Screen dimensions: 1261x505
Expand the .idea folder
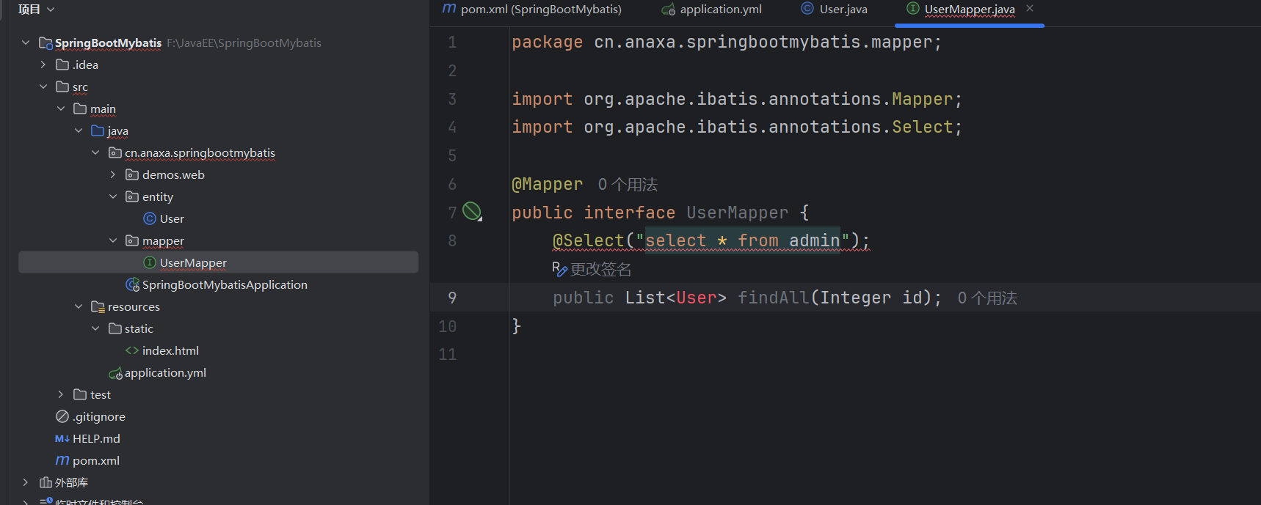point(43,64)
